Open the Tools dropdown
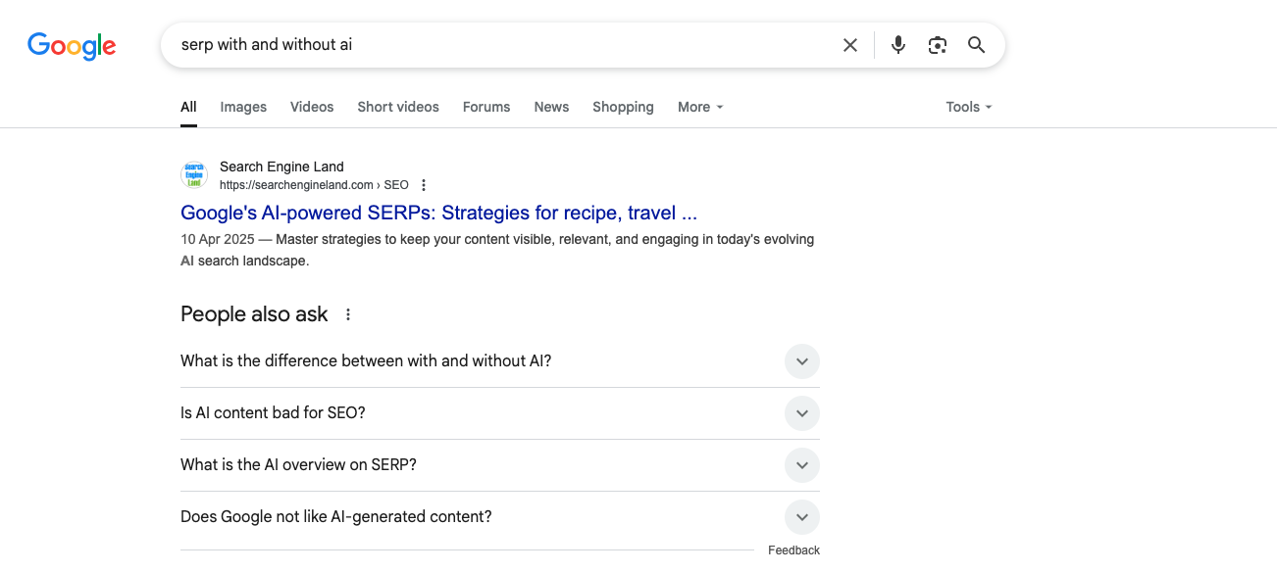The width and height of the screenshot is (1277, 573). tap(969, 107)
